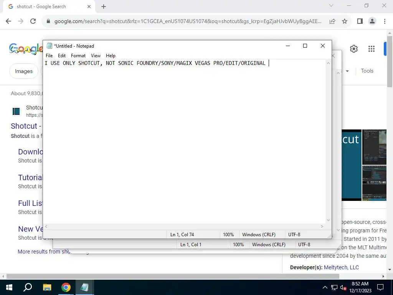The height and width of the screenshot is (295, 393).
Task: Minimize the front Notepad window
Action: pyautogui.click(x=288, y=46)
